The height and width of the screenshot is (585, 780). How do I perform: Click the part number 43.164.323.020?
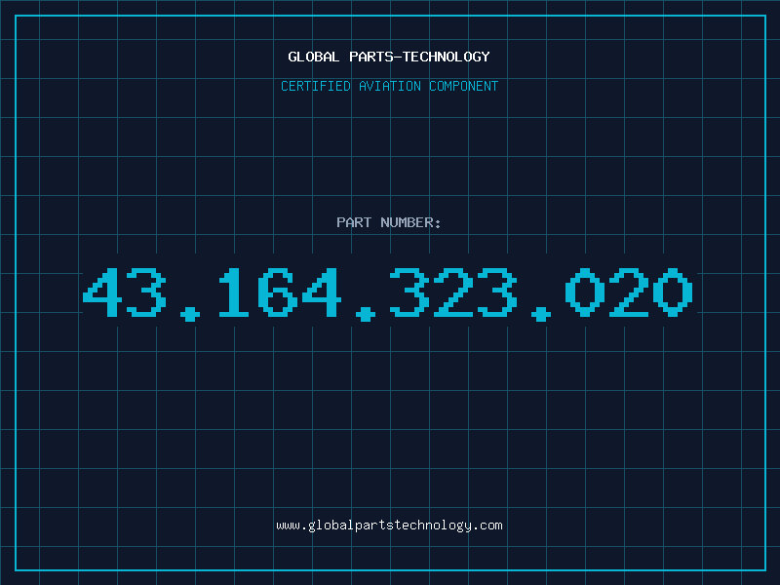point(388,293)
